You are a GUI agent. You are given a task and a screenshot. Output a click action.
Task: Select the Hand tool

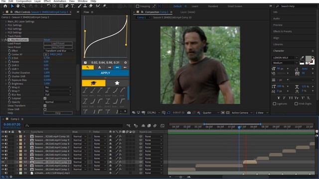click(18, 6)
